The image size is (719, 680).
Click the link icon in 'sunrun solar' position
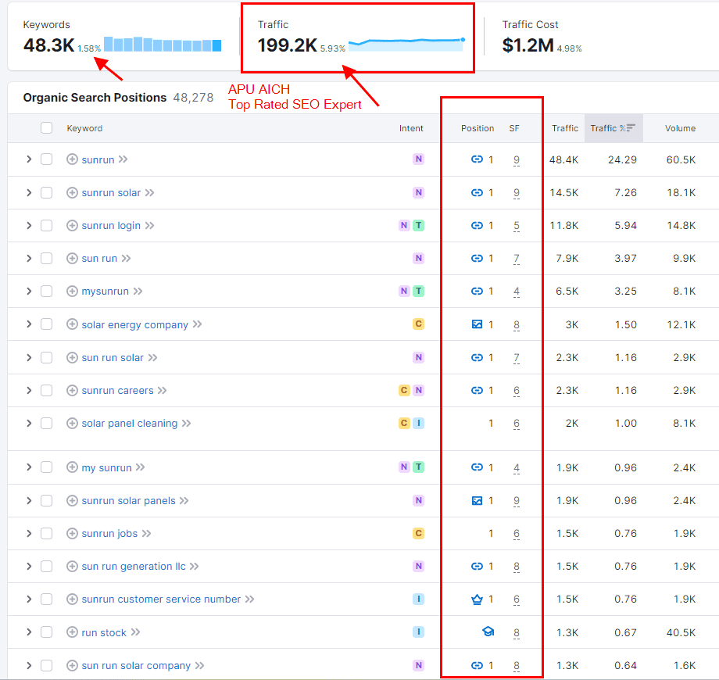pyautogui.click(x=477, y=192)
